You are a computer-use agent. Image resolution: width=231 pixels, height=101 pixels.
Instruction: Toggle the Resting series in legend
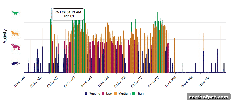[x=92, y=93]
